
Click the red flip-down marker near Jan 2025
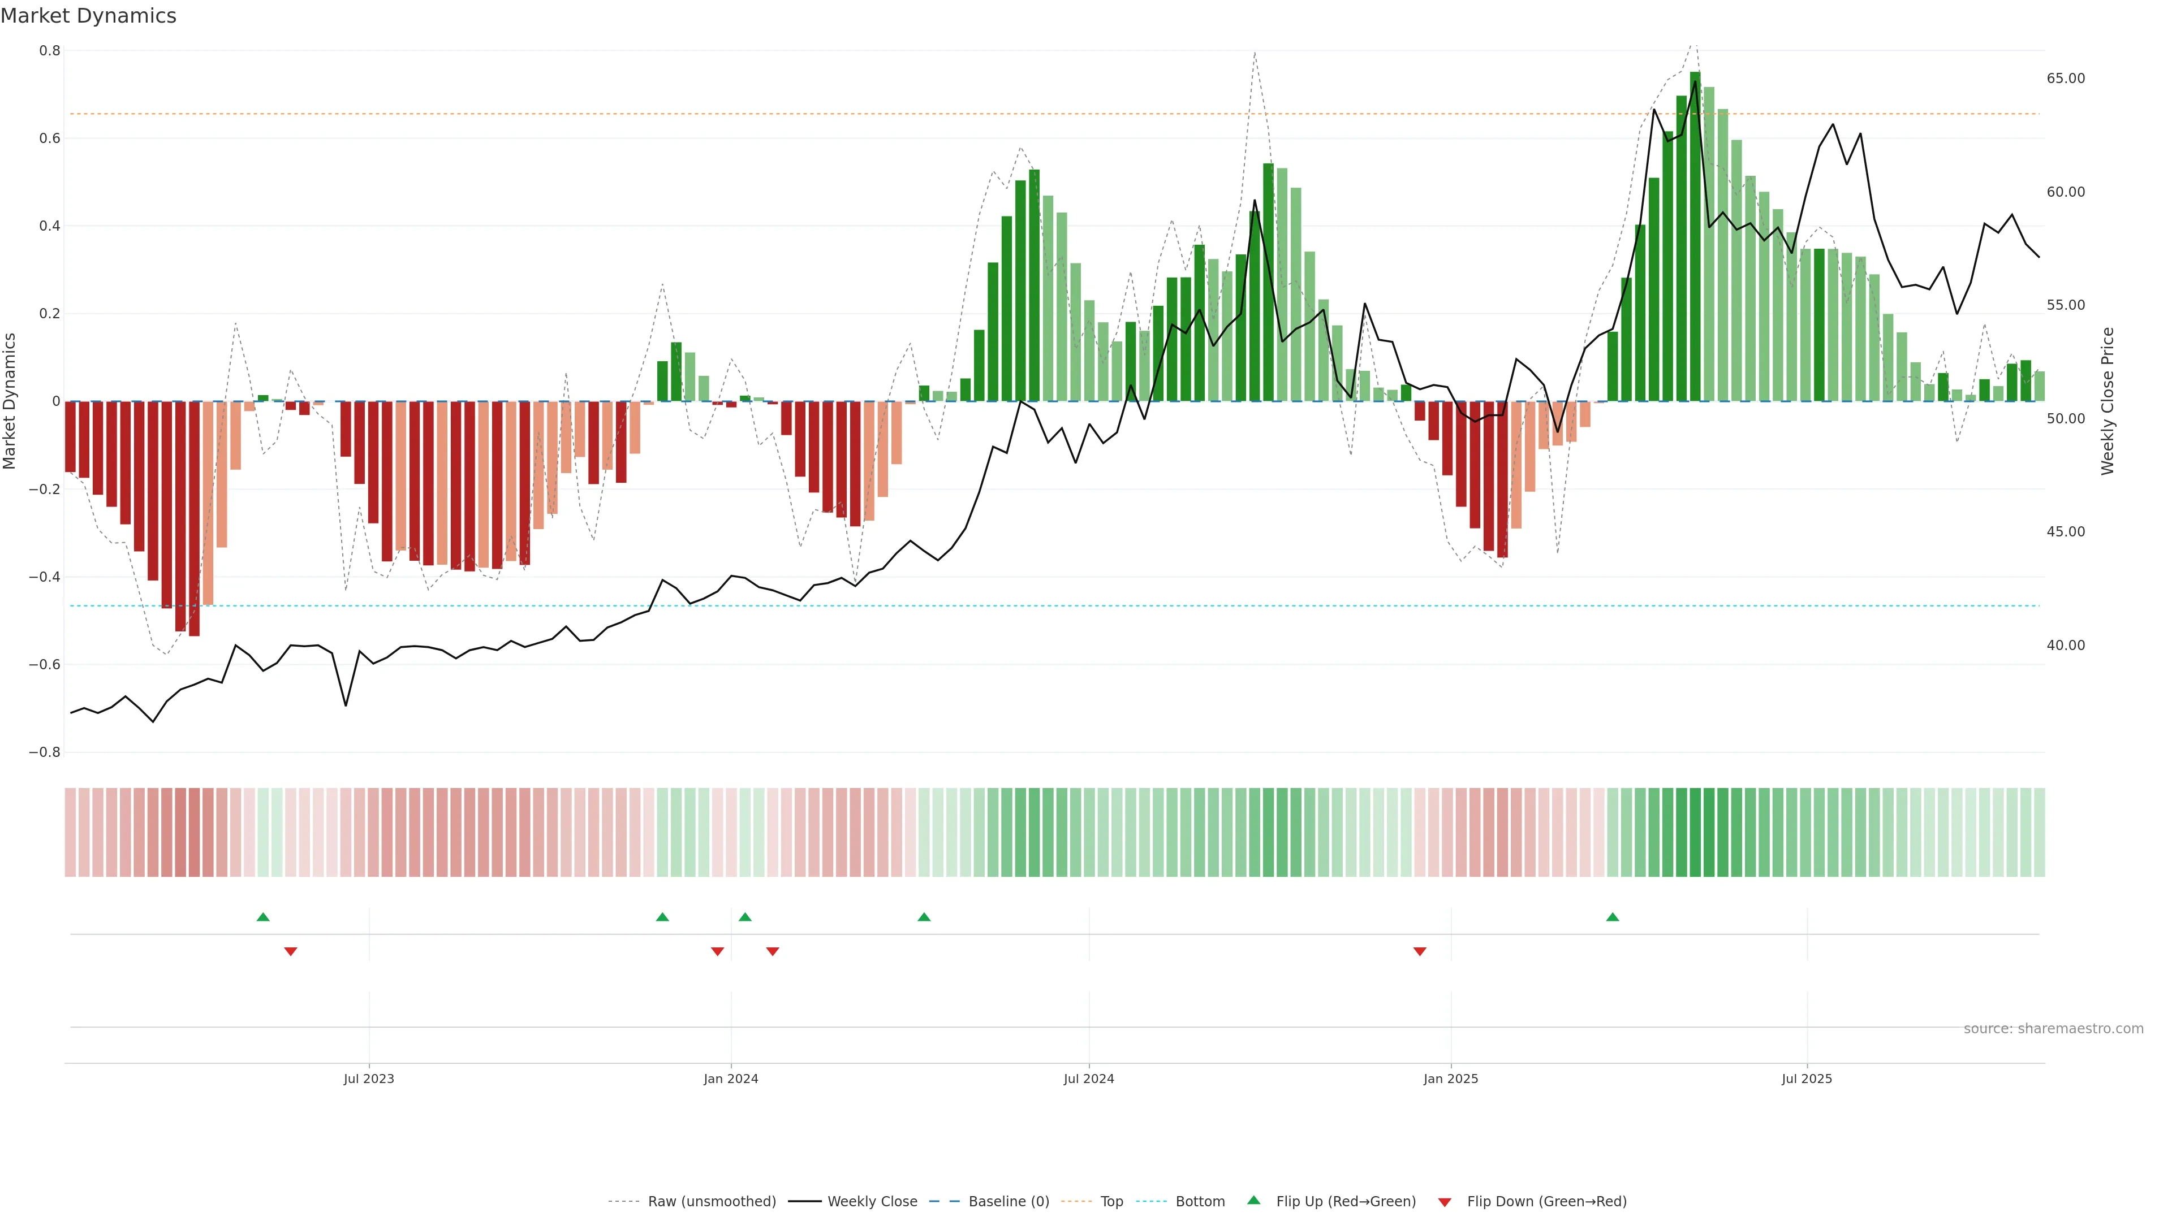pos(1420,951)
